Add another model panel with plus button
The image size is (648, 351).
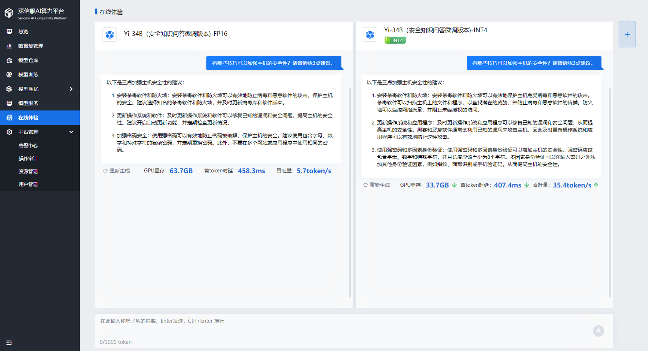click(x=627, y=34)
